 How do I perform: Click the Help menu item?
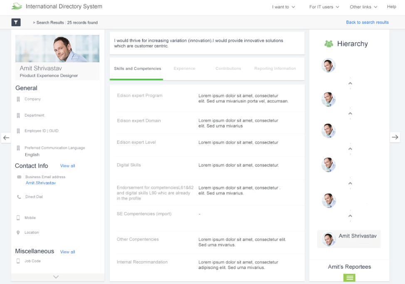tap(392, 7)
